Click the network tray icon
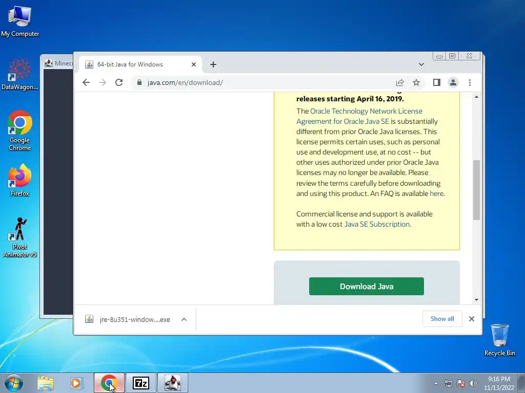This screenshot has height=393, width=525. pos(448,383)
